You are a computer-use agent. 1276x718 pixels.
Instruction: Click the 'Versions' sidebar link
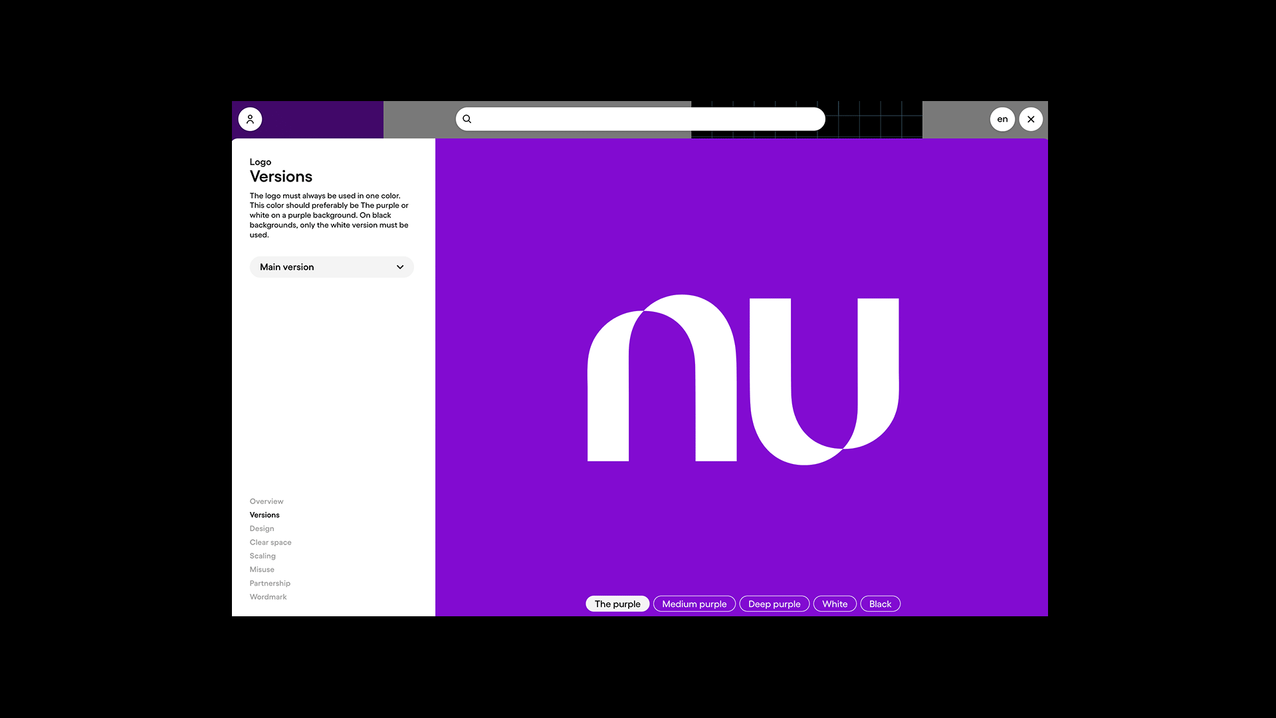[x=265, y=515]
